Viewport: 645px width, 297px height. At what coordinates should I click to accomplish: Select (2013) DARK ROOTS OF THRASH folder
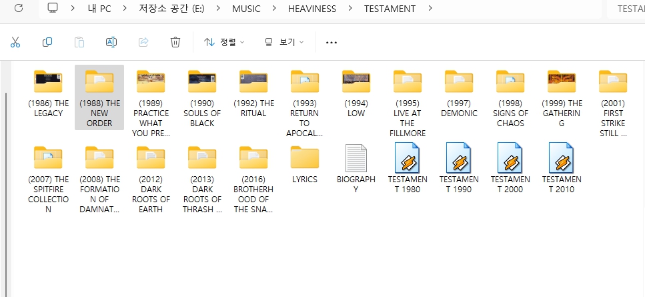coord(202,179)
